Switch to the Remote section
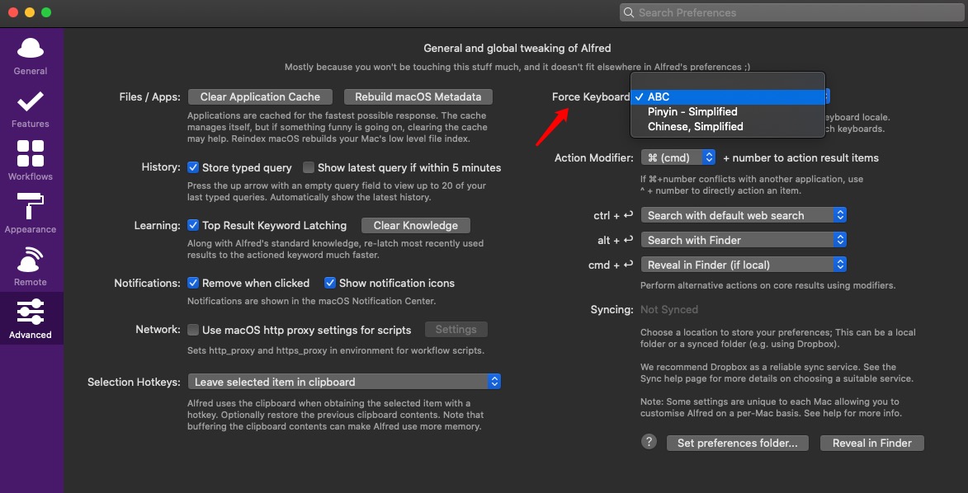The height and width of the screenshot is (493, 968). 31,266
